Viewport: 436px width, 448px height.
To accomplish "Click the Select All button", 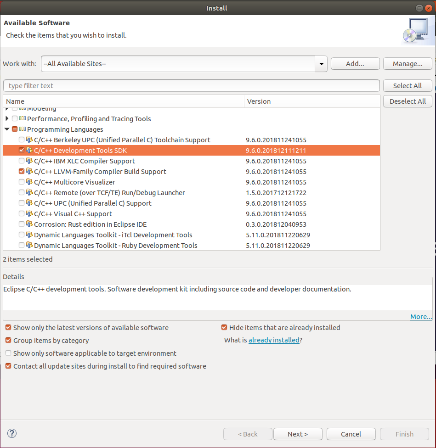I will click(x=408, y=86).
